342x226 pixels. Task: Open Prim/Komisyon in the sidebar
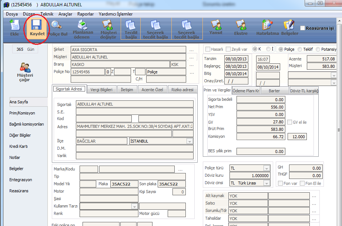(22, 113)
